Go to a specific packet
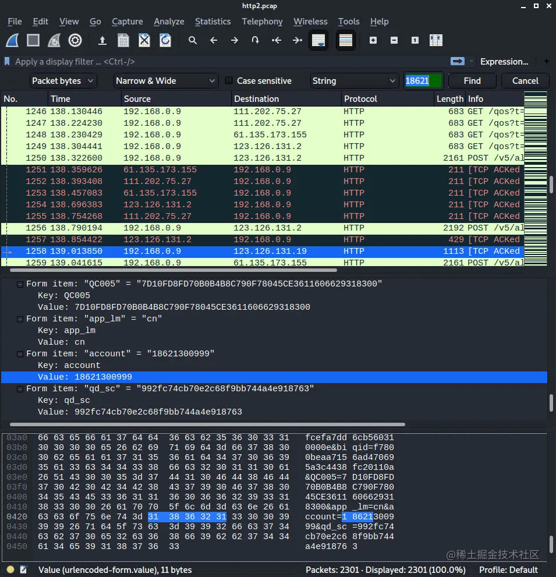556x577 pixels. coord(256,40)
